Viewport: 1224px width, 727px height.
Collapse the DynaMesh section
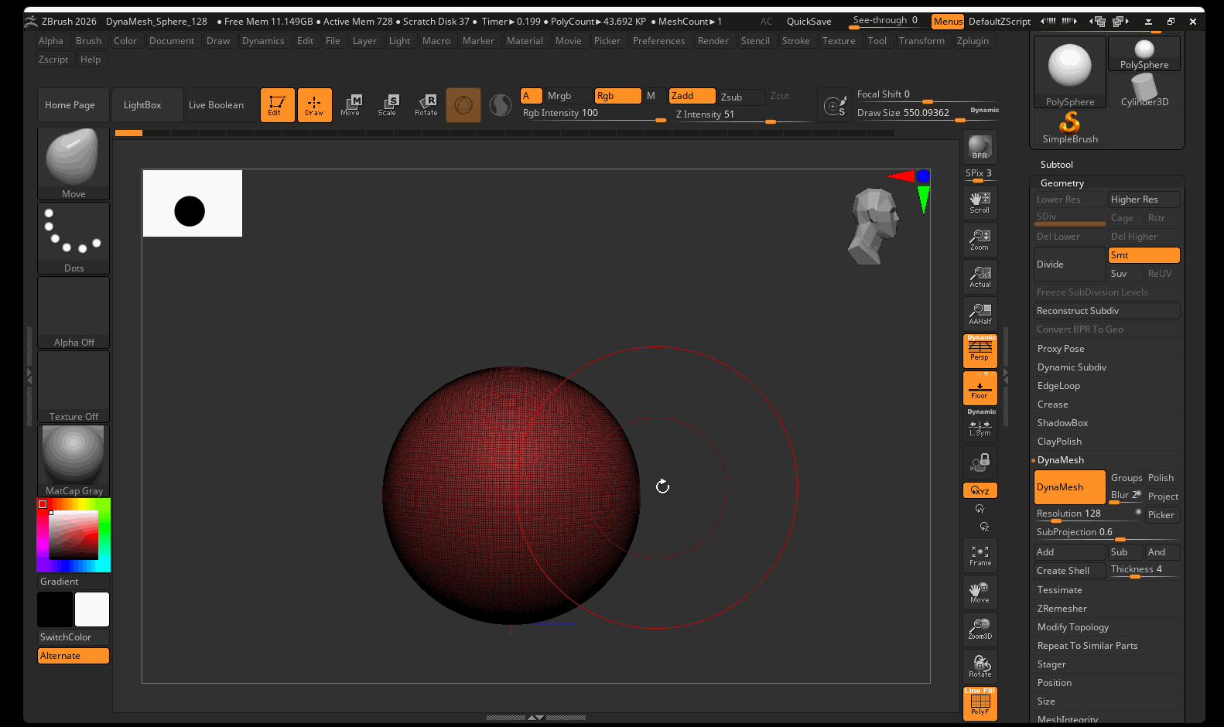click(1060, 460)
